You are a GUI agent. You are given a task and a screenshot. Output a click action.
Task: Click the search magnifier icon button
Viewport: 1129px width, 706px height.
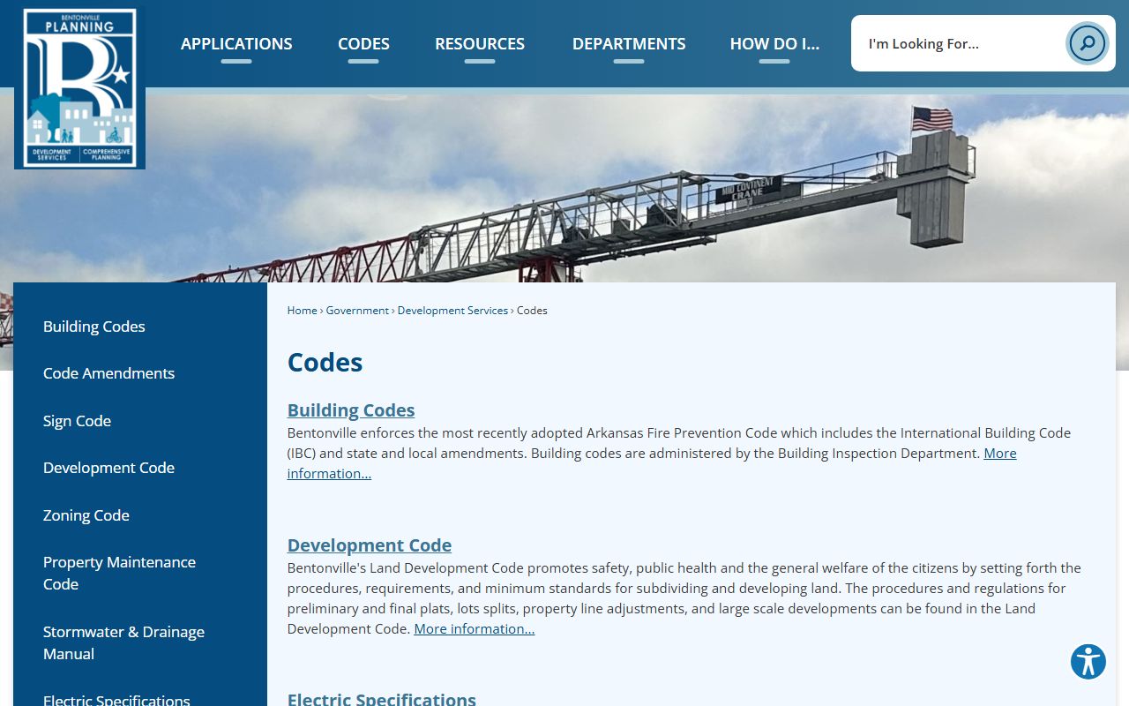(x=1087, y=43)
